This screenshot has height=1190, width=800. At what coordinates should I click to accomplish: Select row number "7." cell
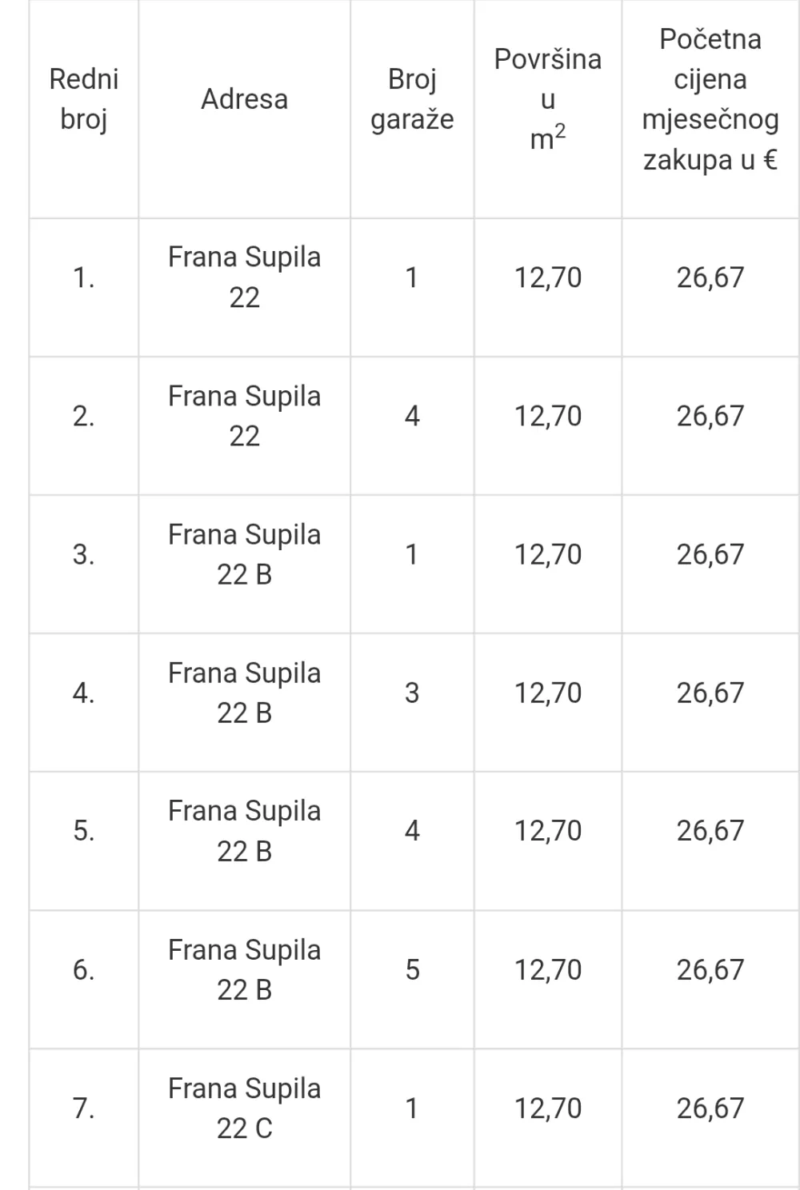pos(84,1108)
